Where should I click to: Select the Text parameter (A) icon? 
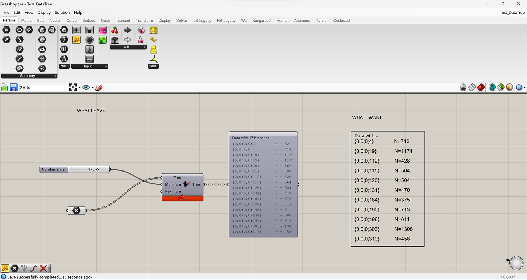coord(64,58)
